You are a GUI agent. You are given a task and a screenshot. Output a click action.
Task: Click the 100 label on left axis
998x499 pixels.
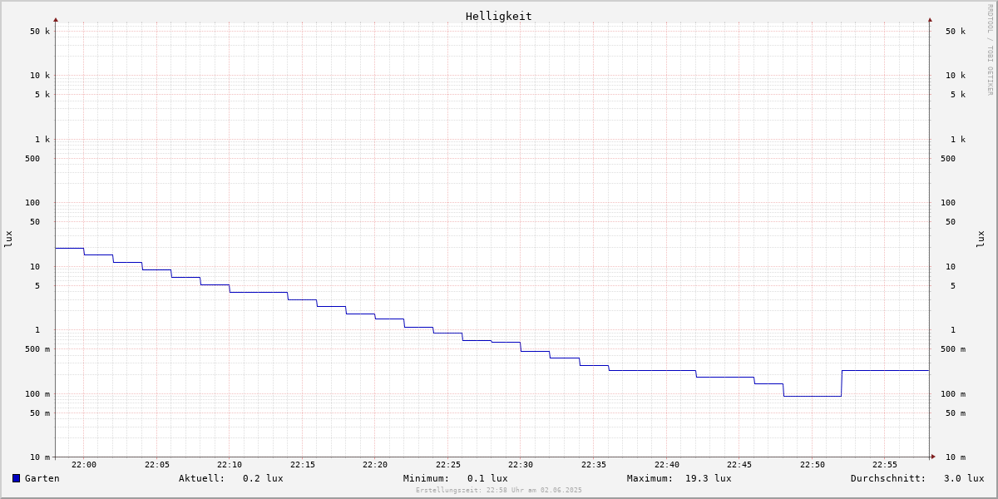pos(32,203)
